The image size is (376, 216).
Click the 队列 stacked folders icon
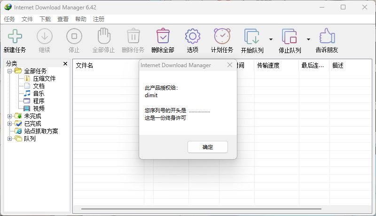tap(18, 139)
